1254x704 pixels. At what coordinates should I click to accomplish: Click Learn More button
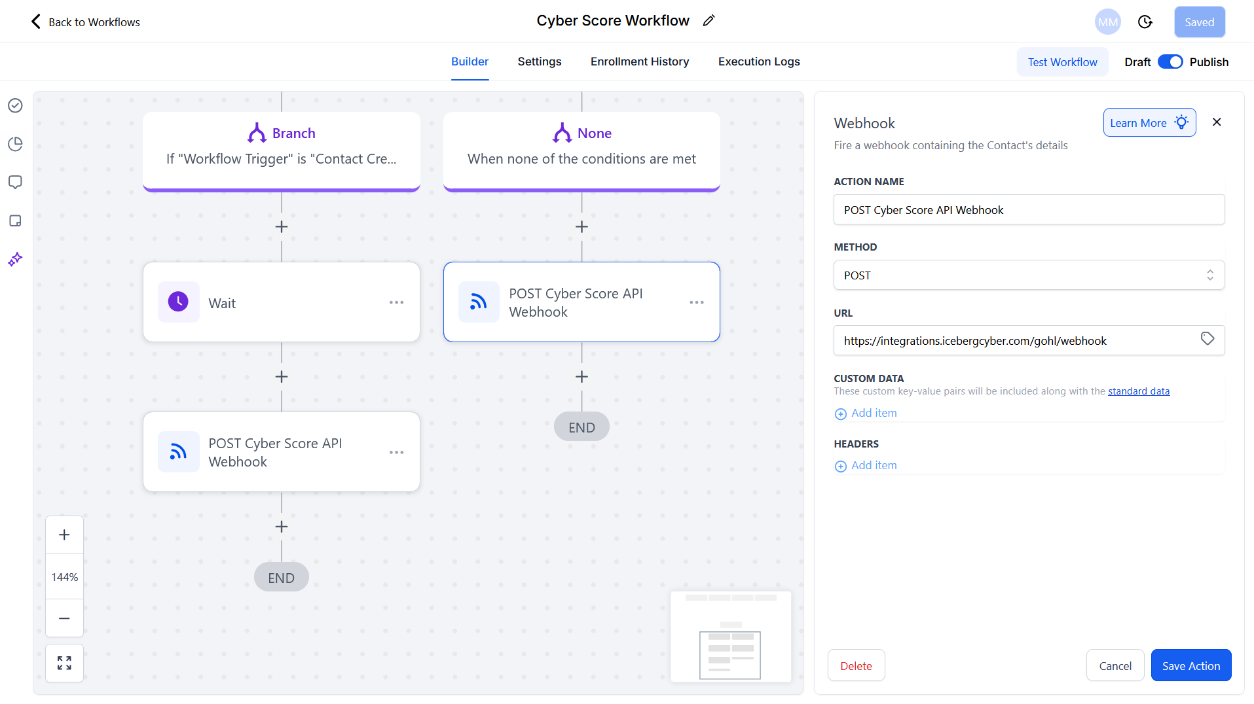[x=1149, y=123]
